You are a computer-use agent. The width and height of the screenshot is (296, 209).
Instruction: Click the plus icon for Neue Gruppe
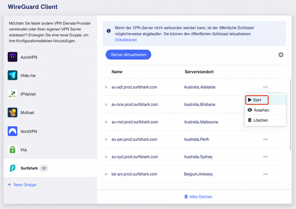pos(9,184)
